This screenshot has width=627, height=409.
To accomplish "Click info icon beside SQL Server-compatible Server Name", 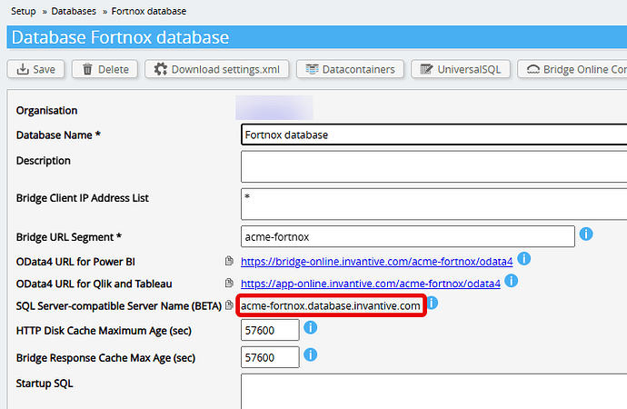I will coord(433,304).
